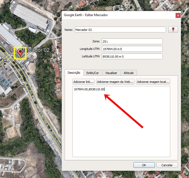Click inside the description text area
This screenshot has height=178, width=189.
coord(121,121)
